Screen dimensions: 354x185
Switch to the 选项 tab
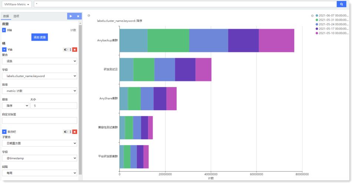pyautogui.click(x=16, y=16)
